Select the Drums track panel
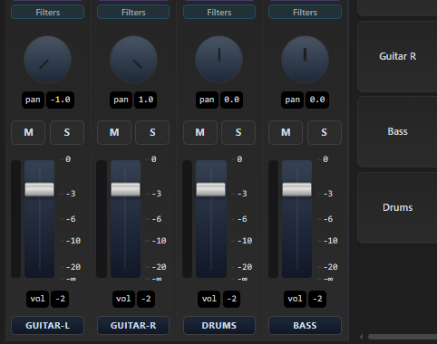 point(397,207)
